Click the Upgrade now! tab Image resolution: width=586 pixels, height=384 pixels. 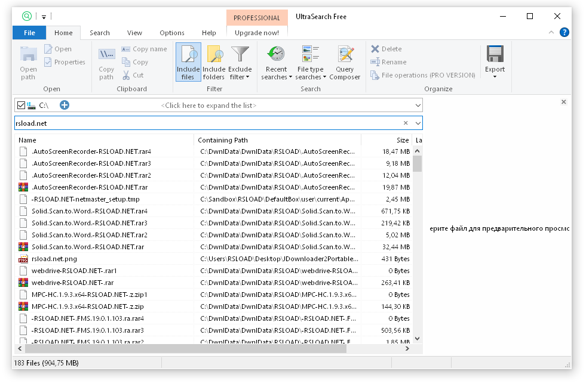click(257, 33)
